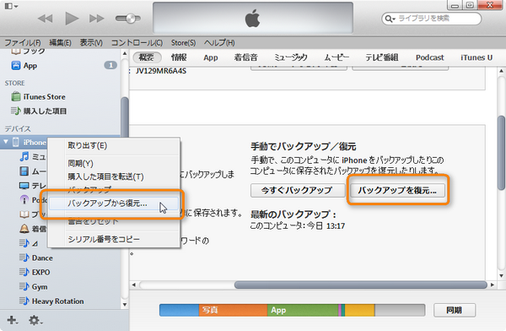506x331 pixels.
Task: Click the 写真 segment of capacity bar
Action: [x=233, y=310]
